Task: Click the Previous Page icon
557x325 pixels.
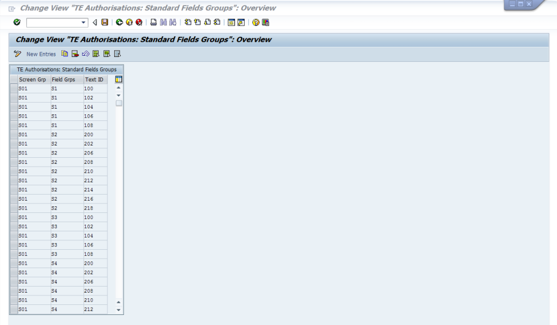Action: pyautogui.click(x=198, y=22)
